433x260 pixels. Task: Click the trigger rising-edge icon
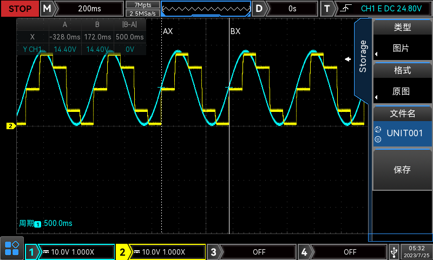click(x=345, y=8)
